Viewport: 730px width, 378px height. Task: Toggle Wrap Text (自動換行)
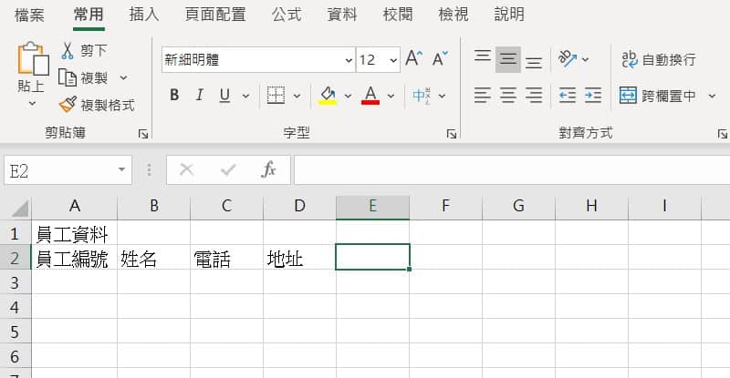(658, 60)
